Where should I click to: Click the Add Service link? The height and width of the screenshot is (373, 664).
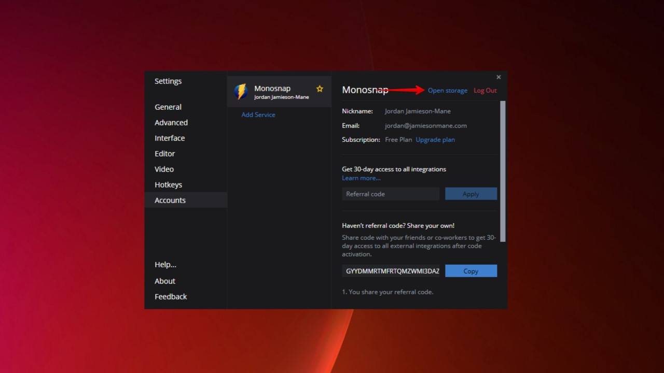point(258,115)
